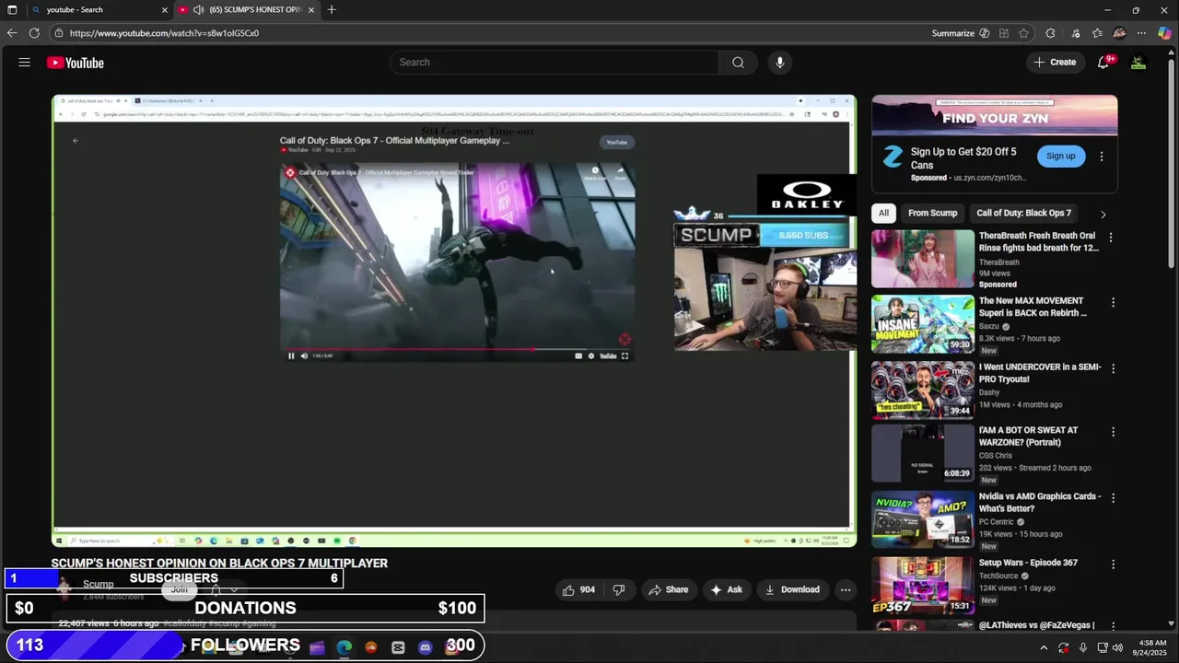Viewport: 1179px width, 663px height.
Task: Open Discord from the taskbar
Action: (x=425, y=647)
